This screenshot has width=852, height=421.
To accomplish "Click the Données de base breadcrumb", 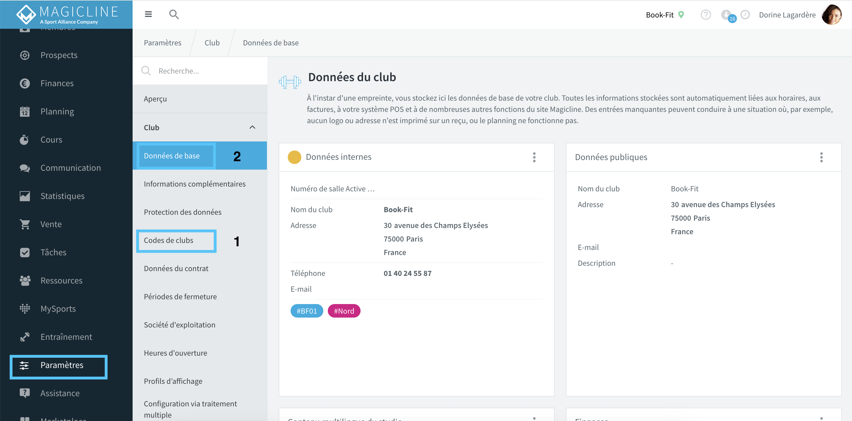I will [271, 43].
